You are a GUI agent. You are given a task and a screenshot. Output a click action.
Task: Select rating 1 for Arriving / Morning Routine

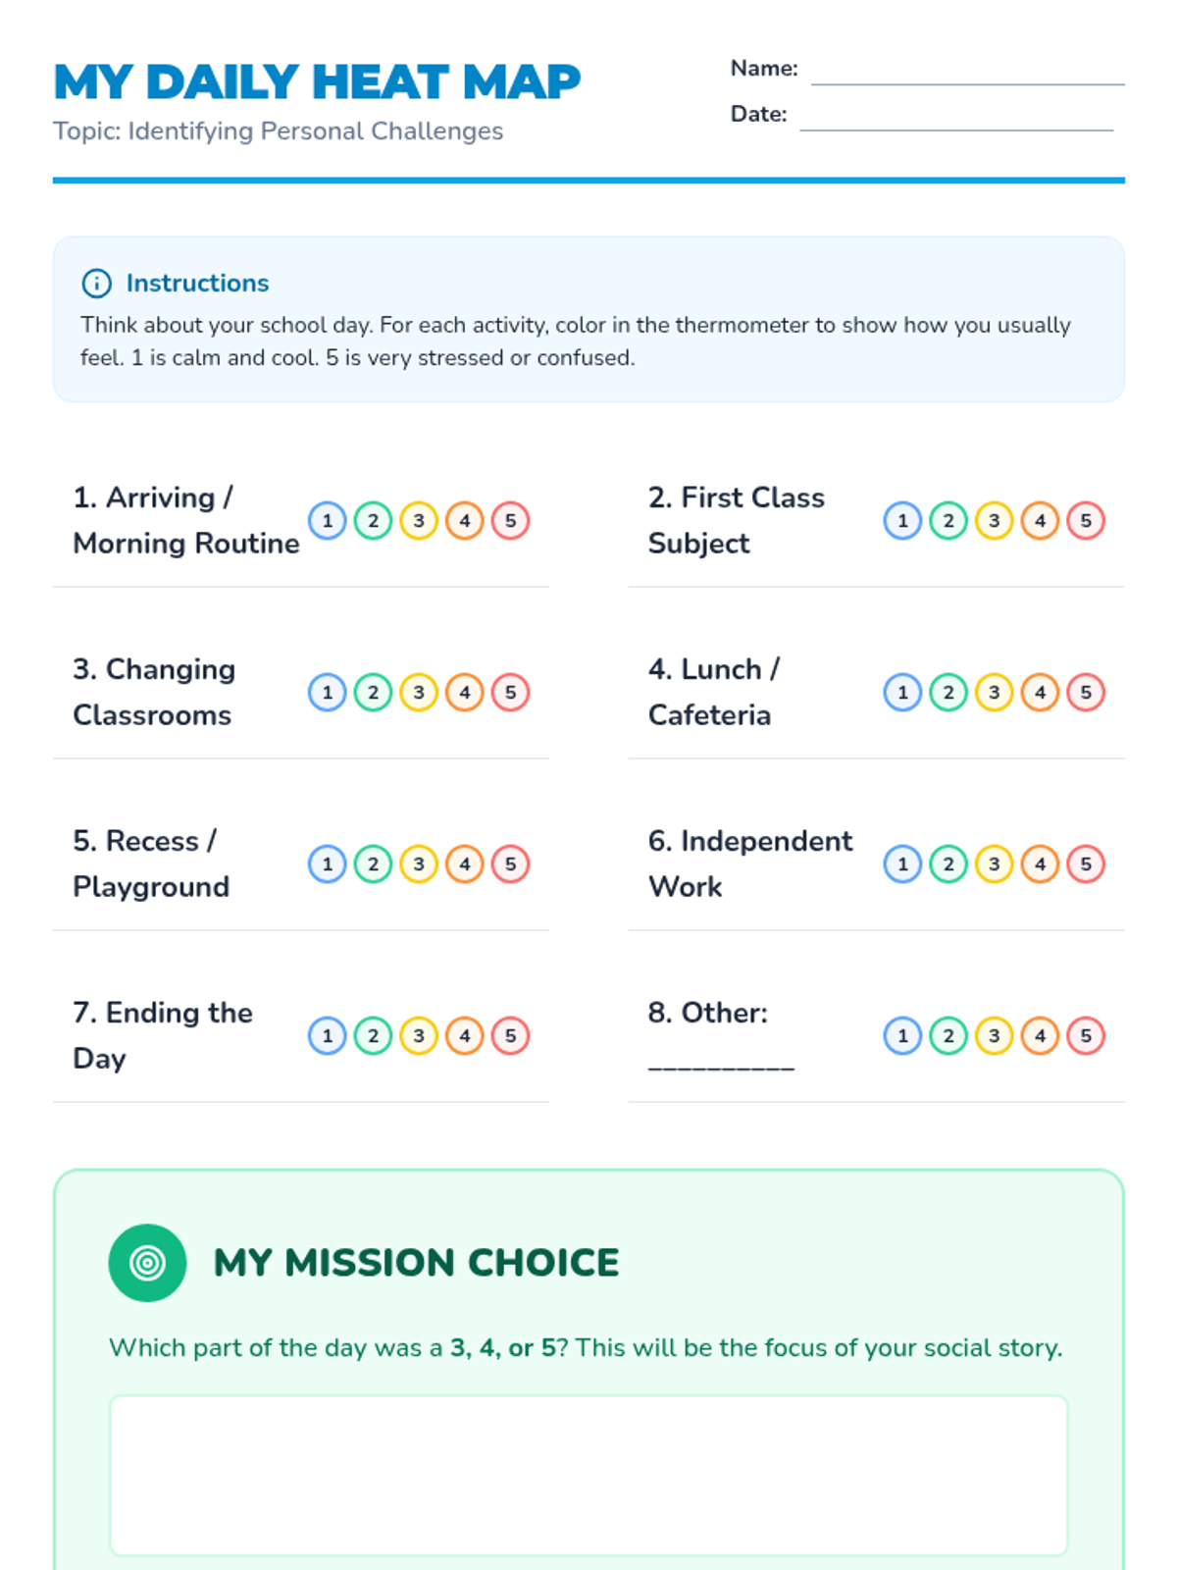[328, 521]
